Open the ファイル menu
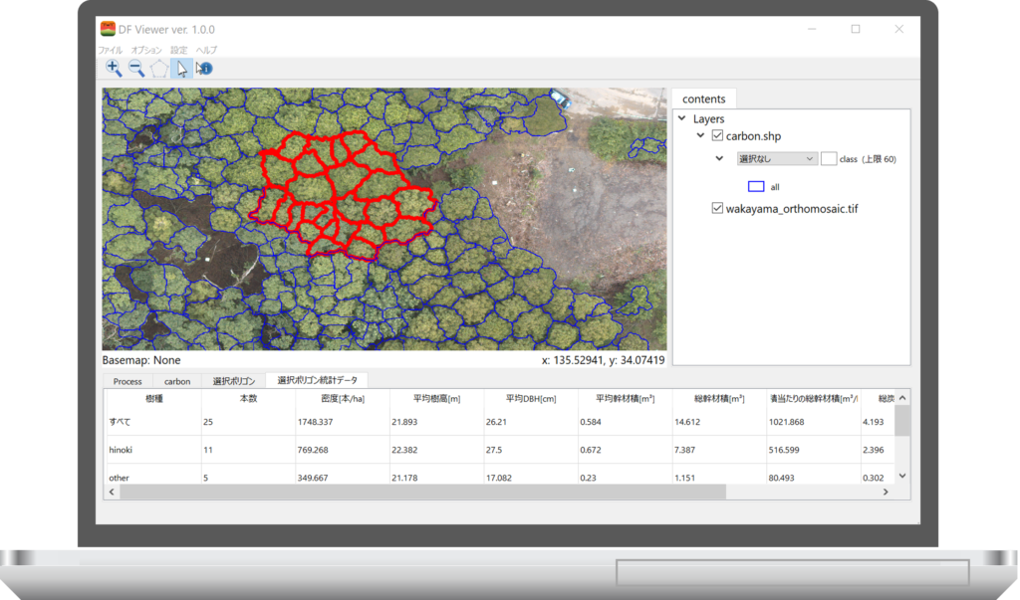Viewport: 1020px width, 600px height. [x=110, y=50]
